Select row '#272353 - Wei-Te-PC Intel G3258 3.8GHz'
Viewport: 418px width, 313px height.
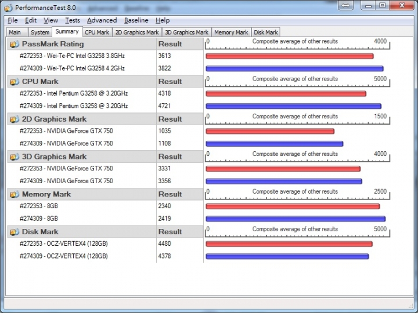tap(72, 56)
